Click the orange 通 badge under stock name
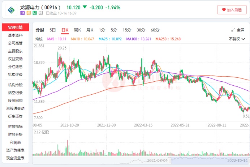The width and height of the screenshot is (250, 167). 29,13
